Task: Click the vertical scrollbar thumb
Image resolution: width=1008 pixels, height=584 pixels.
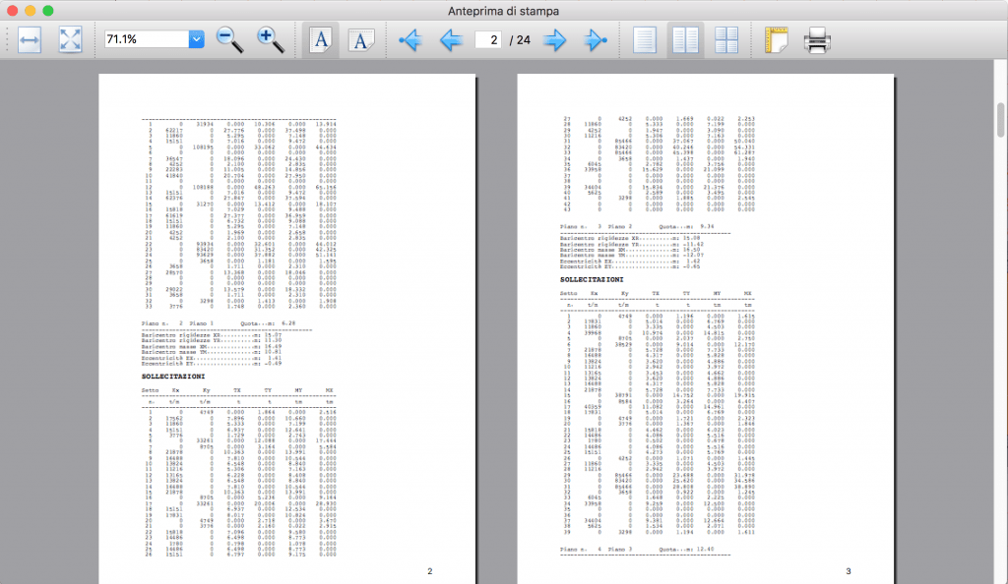Action: [x=1001, y=119]
